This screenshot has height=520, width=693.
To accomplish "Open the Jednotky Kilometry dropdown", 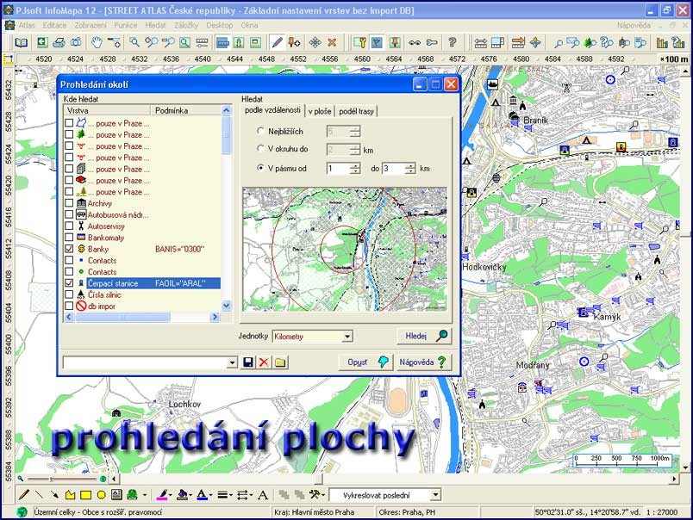I will click(x=347, y=337).
